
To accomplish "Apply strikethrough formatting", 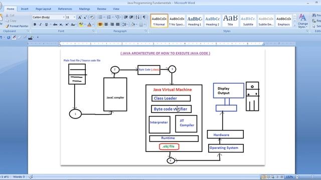I will [55, 24].
